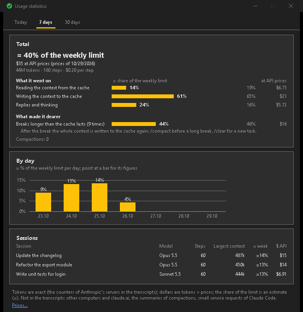Open the 30 days tab
Screen dimensions: 303x312
click(x=72, y=22)
